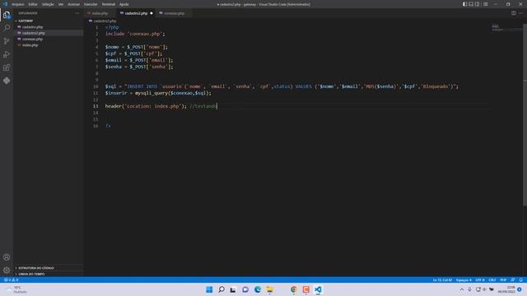
Task: Open Task View on the taskbar
Action: pyautogui.click(x=233, y=289)
